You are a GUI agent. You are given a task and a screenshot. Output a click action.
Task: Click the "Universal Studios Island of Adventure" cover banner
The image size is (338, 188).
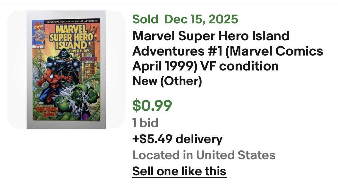tap(73, 21)
